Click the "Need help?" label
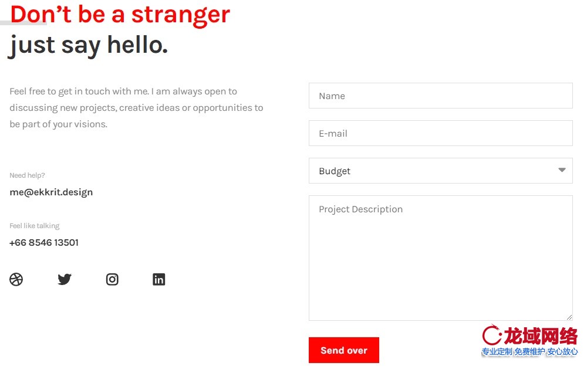587x373 pixels. [x=27, y=175]
